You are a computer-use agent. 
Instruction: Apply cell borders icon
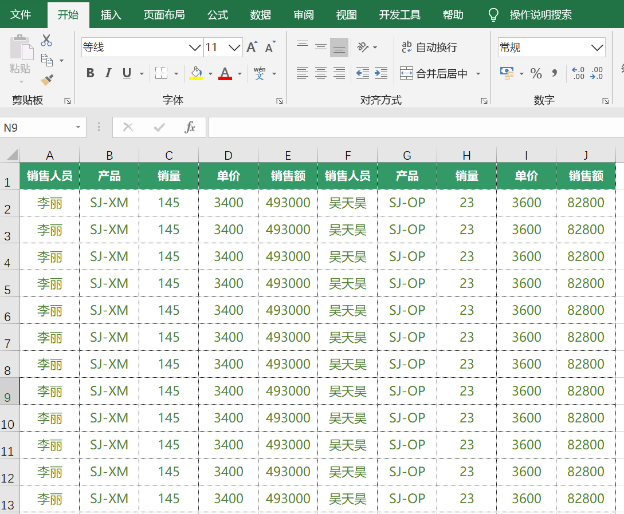(161, 73)
